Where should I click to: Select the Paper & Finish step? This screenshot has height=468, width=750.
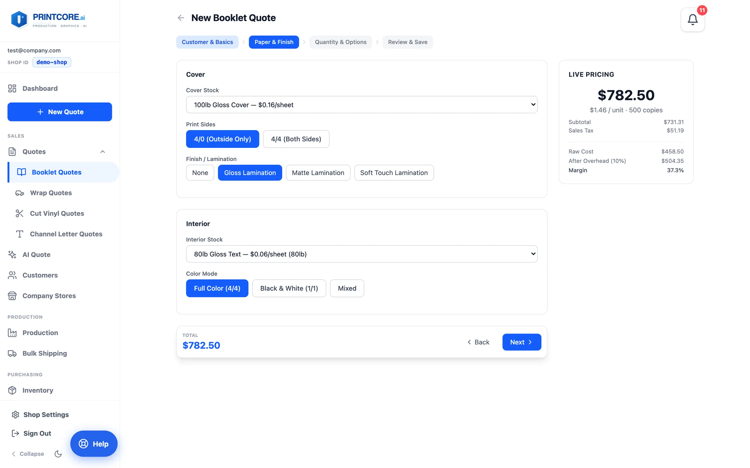pyautogui.click(x=274, y=42)
